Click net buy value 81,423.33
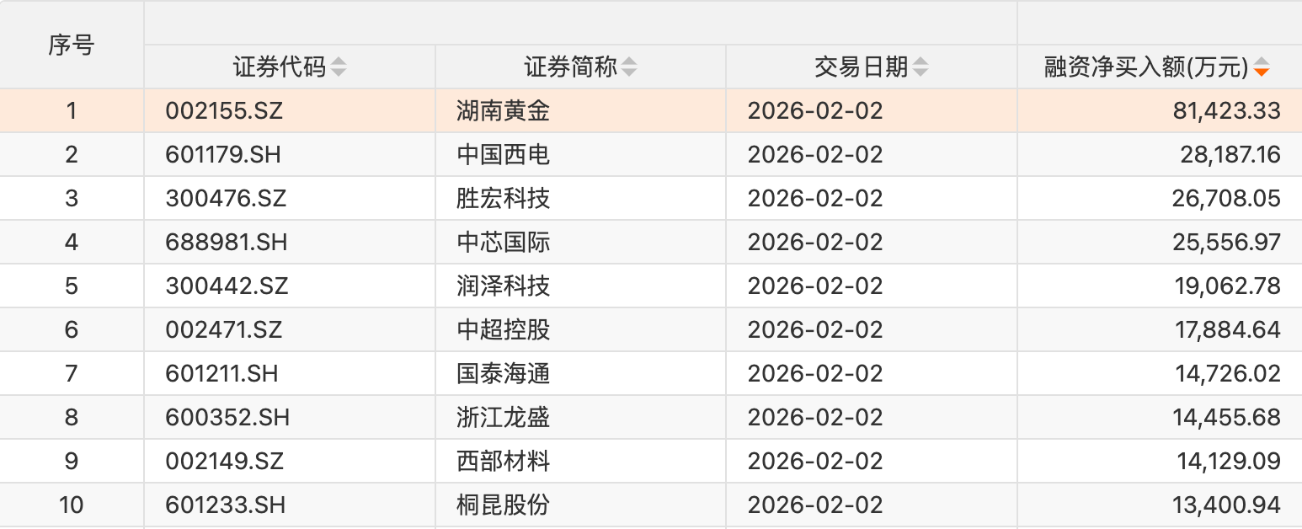Viewport: 1302px width, 529px height. click(1226, 111)
